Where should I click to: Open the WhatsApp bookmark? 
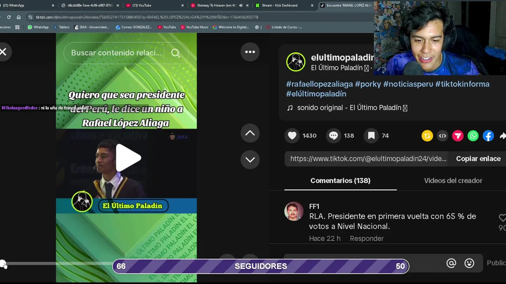38,27
